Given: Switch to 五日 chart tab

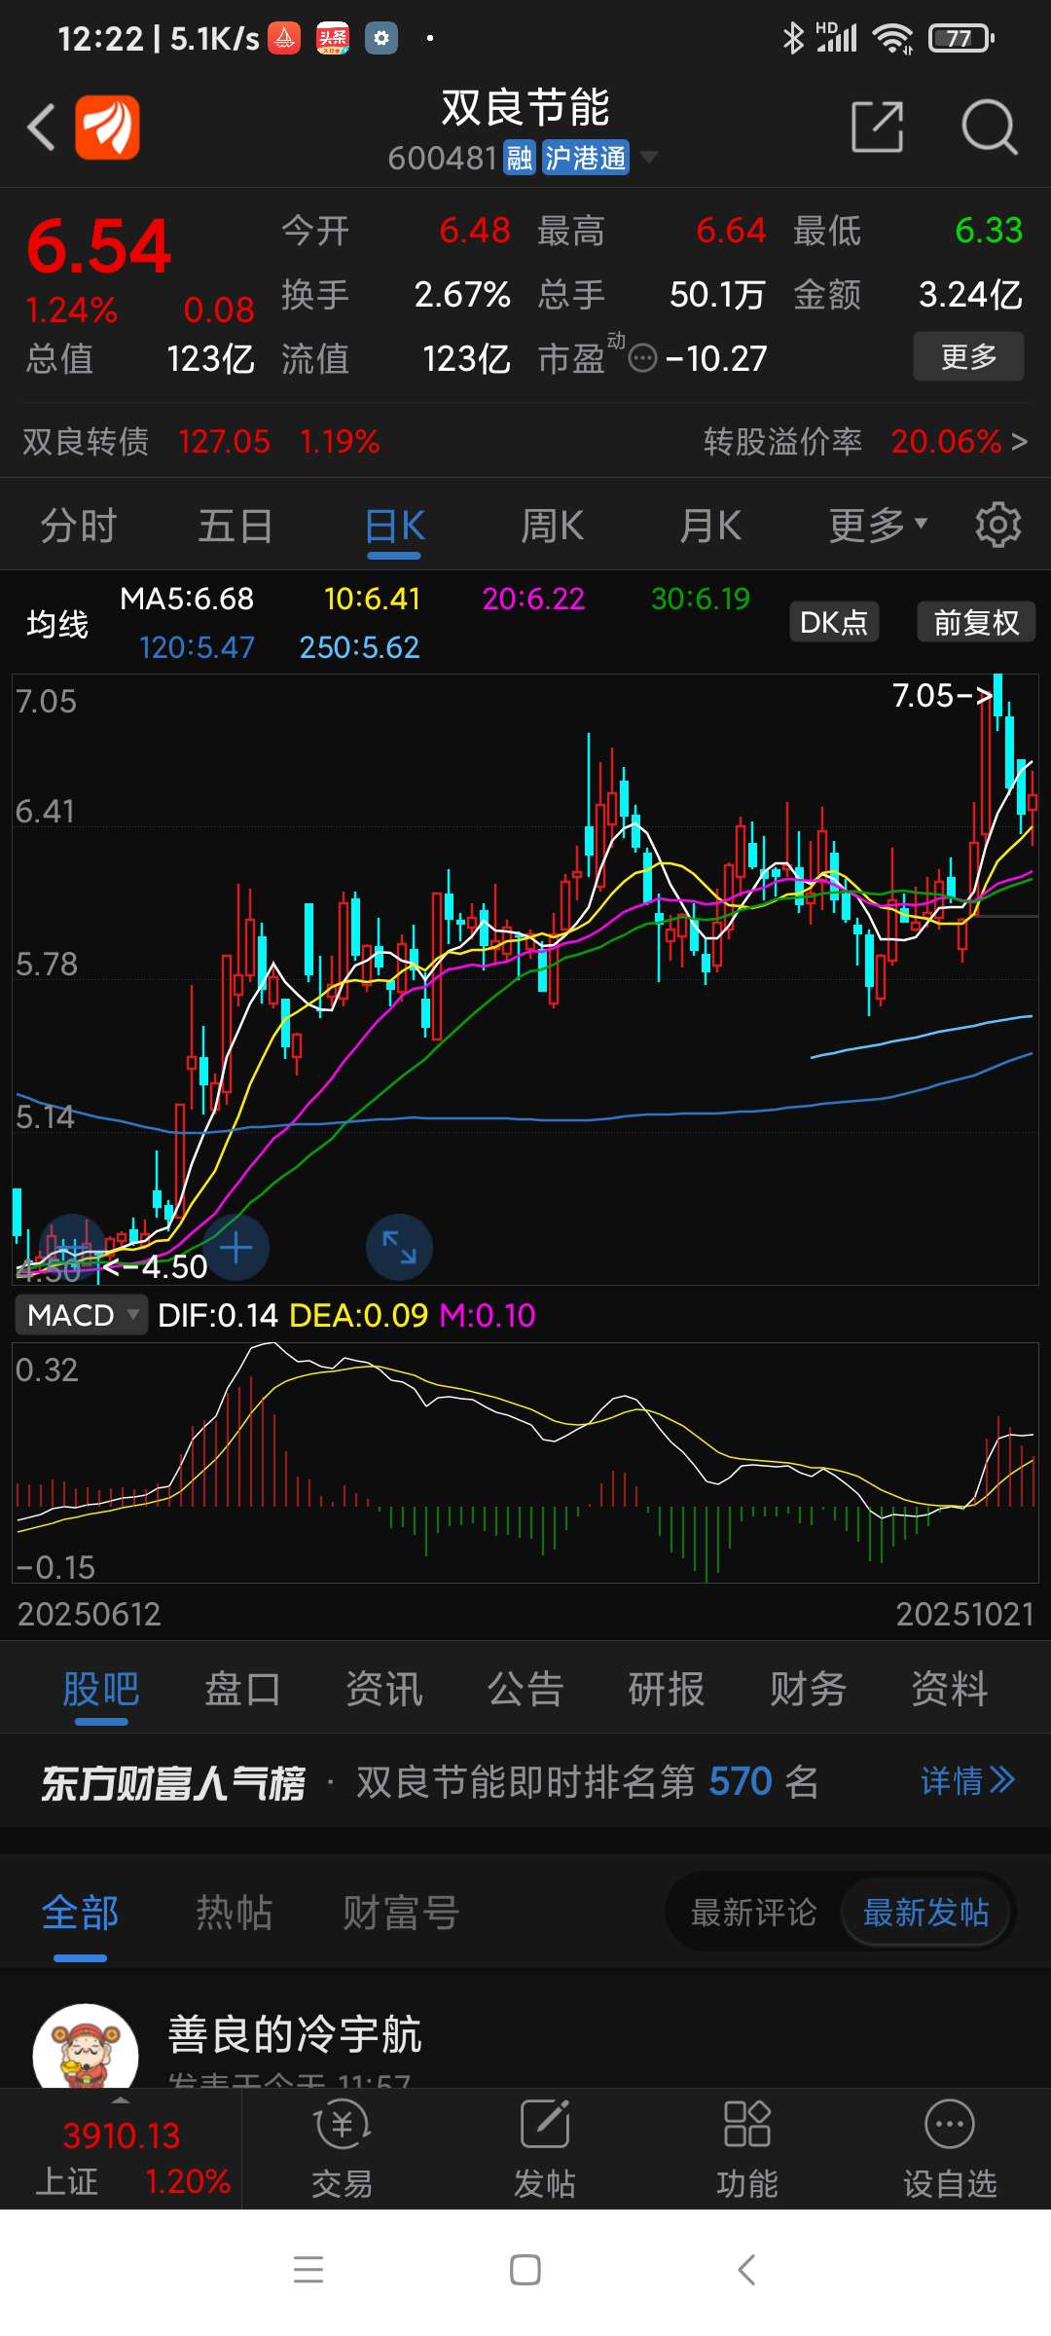Looking at the screenshot, I should coord(236,526).
